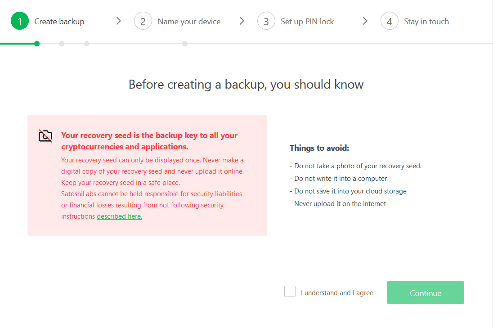Select the Name your device step label
This screenshot has height=328, width=493.
point(189,21)
